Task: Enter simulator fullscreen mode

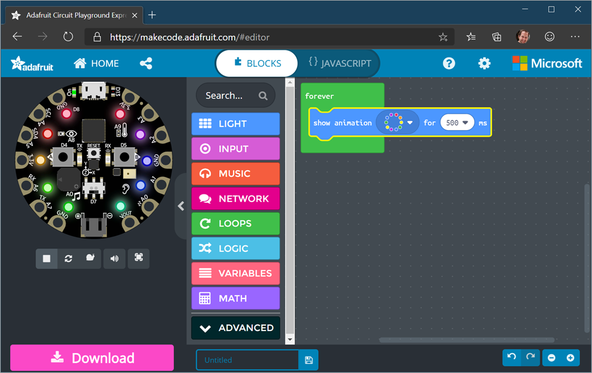Action: click(138, 258)
